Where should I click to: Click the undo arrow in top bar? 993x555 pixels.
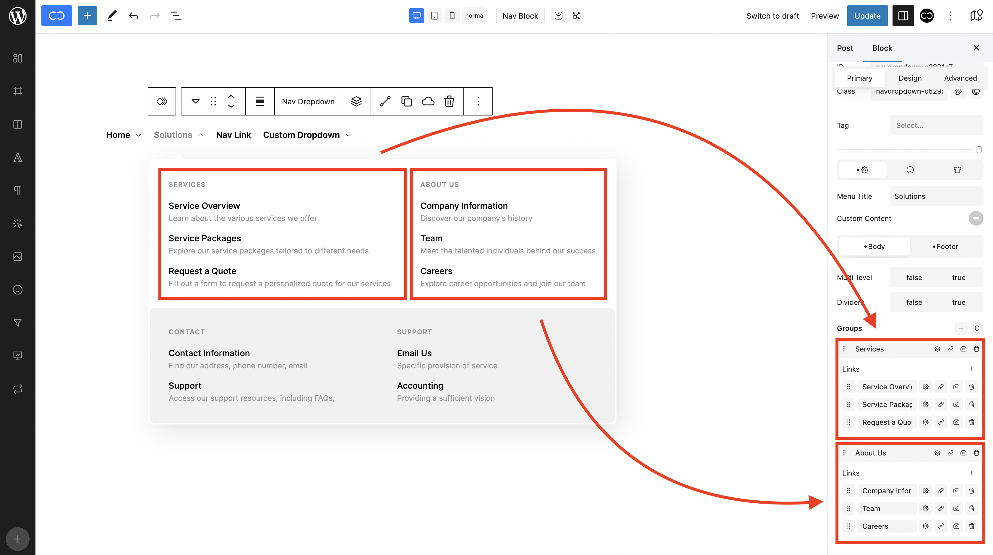[x=133, y=16]
